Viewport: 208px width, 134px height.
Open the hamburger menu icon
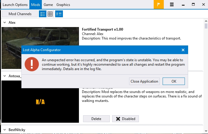(172, 4)
